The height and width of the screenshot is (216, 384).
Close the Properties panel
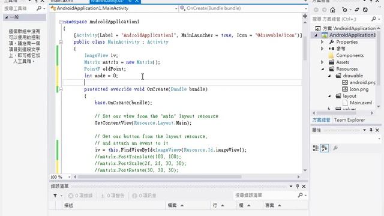coord(377,130)
